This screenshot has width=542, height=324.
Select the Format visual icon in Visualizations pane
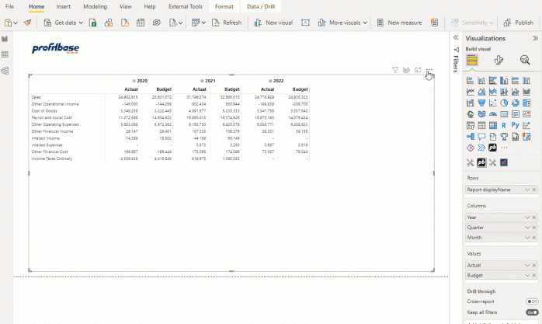tap(499, 61)
